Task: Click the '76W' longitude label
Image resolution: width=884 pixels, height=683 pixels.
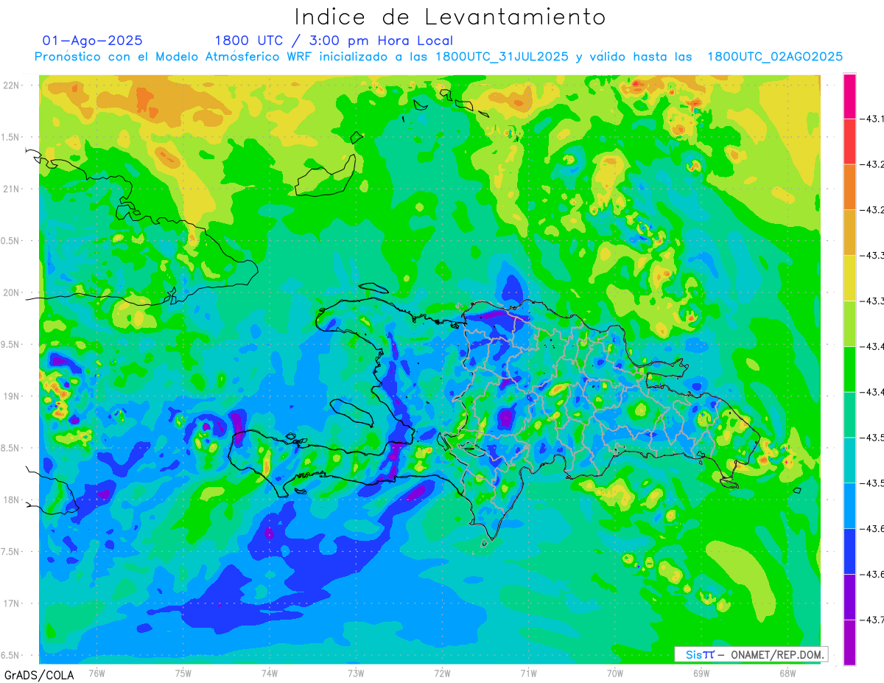Action: (x=97, y=673)
